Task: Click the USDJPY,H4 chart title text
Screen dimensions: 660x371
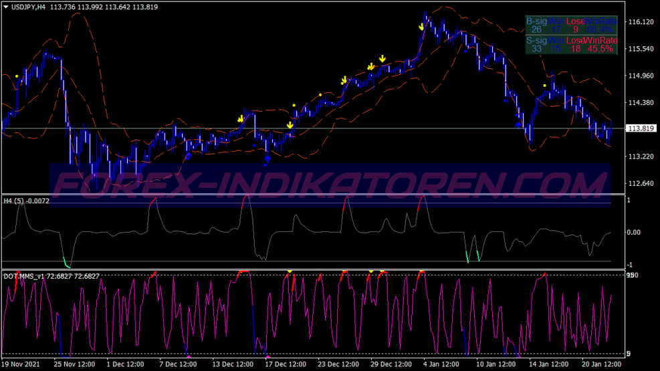Action: tap(28, 7)
